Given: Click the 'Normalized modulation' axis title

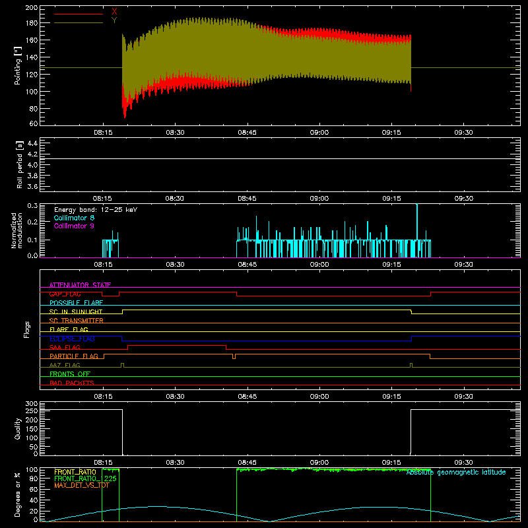Looking at the screenshot, I should pyautogui.click(x=17, y=230).
